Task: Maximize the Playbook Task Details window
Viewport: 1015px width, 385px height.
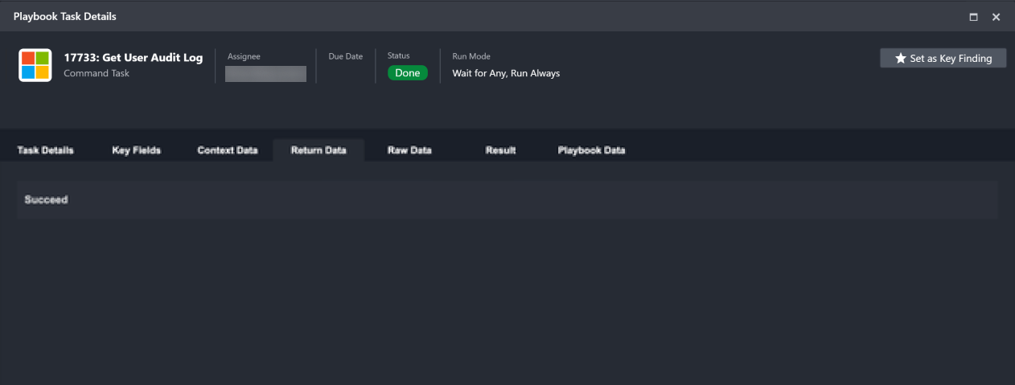Action: click(x=973, y=17)
